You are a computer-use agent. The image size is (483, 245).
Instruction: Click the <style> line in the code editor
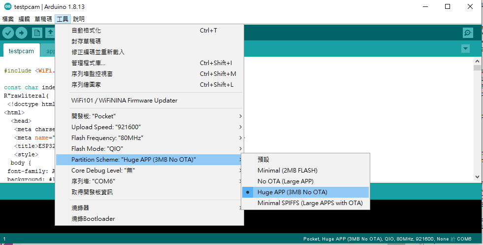[26, 154]
